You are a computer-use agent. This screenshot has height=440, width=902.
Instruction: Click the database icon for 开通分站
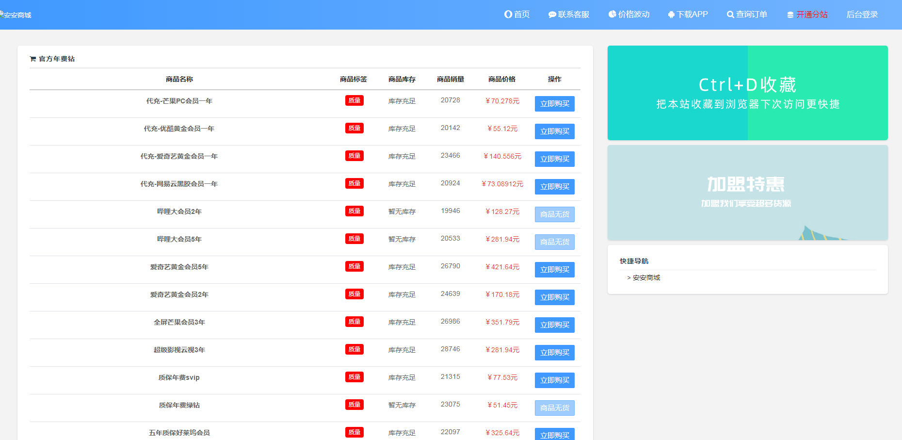click(x=790, y=15)
